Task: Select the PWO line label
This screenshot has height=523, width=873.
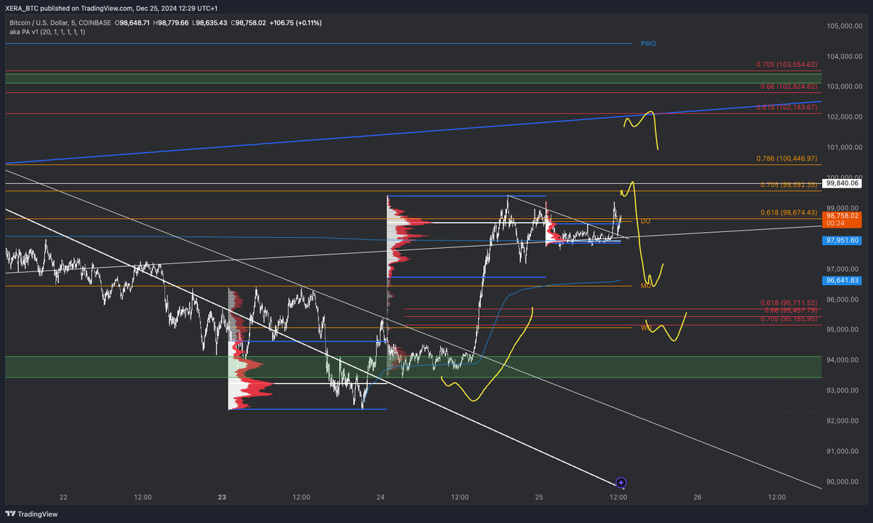Action: click(x=648, y=44)
